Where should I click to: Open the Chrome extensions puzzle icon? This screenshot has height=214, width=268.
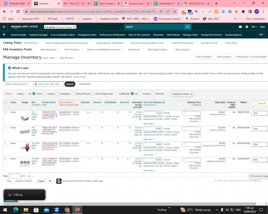[x=243, y=12]
